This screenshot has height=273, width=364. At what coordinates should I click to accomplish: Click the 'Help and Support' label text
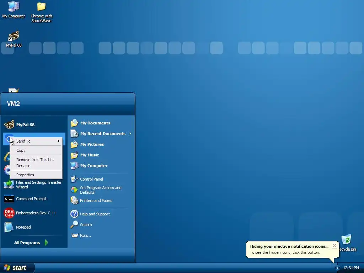(x=95, y=214)
